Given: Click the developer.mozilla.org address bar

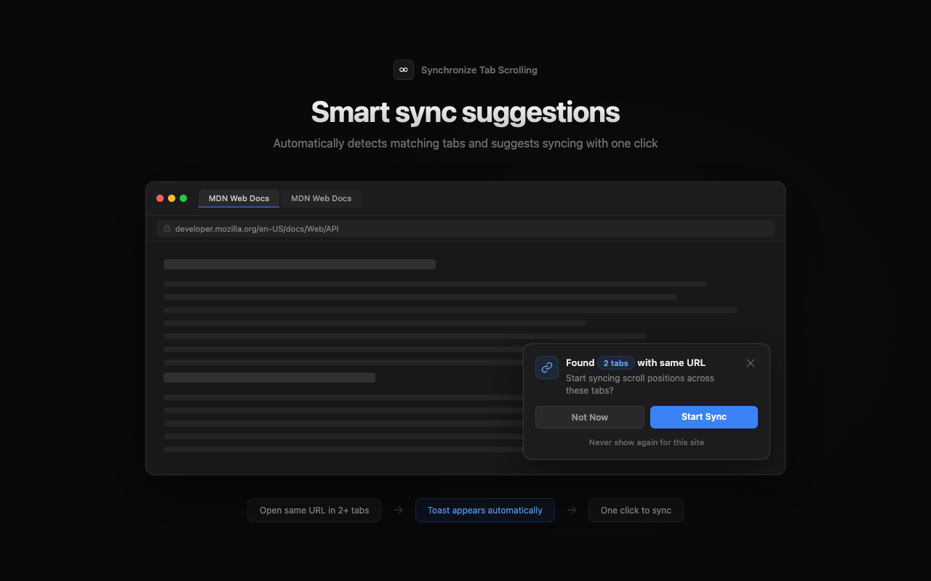Looking at the screenshot, I should click(465, 229).
